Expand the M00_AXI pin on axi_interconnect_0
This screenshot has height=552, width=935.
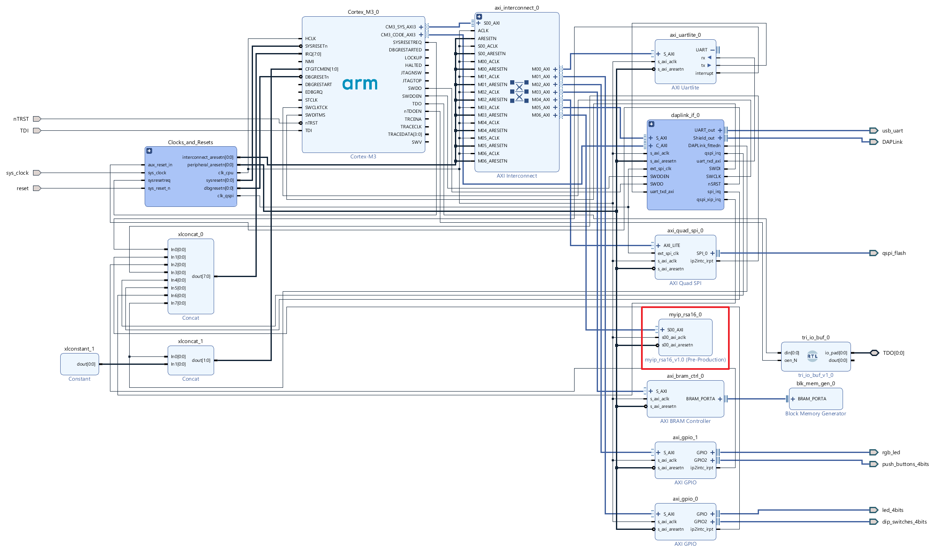click(x=555, y=69)
